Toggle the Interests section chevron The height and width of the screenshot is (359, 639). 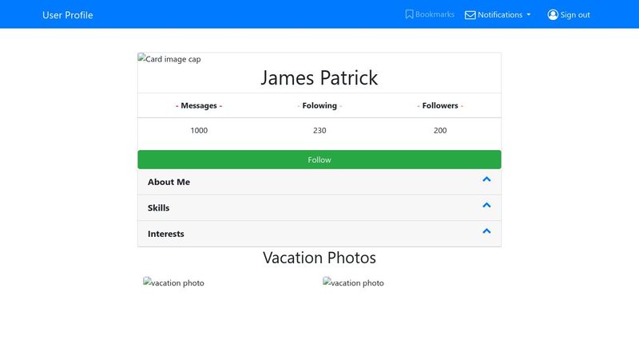pyautogui.click(x=486, y=231)
